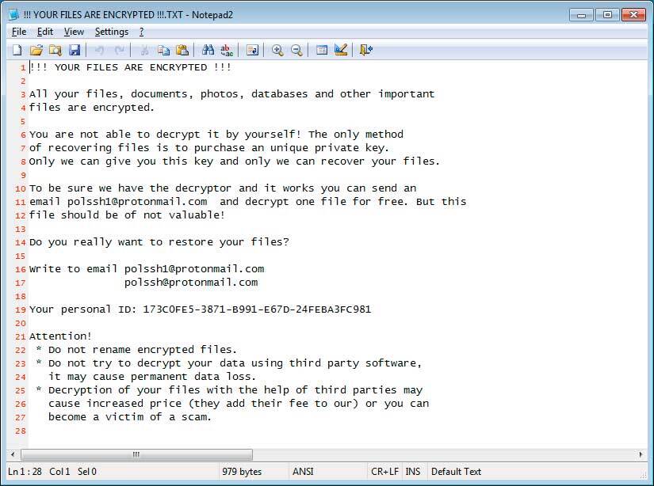Open the Settings menu

pyautogui.click(x=111, y=32)
